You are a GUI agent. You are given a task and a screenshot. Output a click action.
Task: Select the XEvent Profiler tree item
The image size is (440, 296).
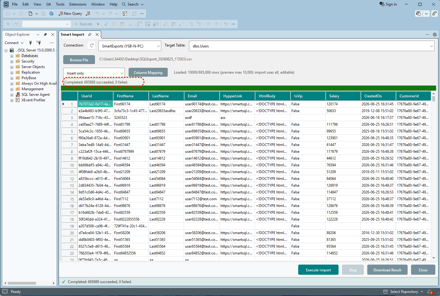33,100
